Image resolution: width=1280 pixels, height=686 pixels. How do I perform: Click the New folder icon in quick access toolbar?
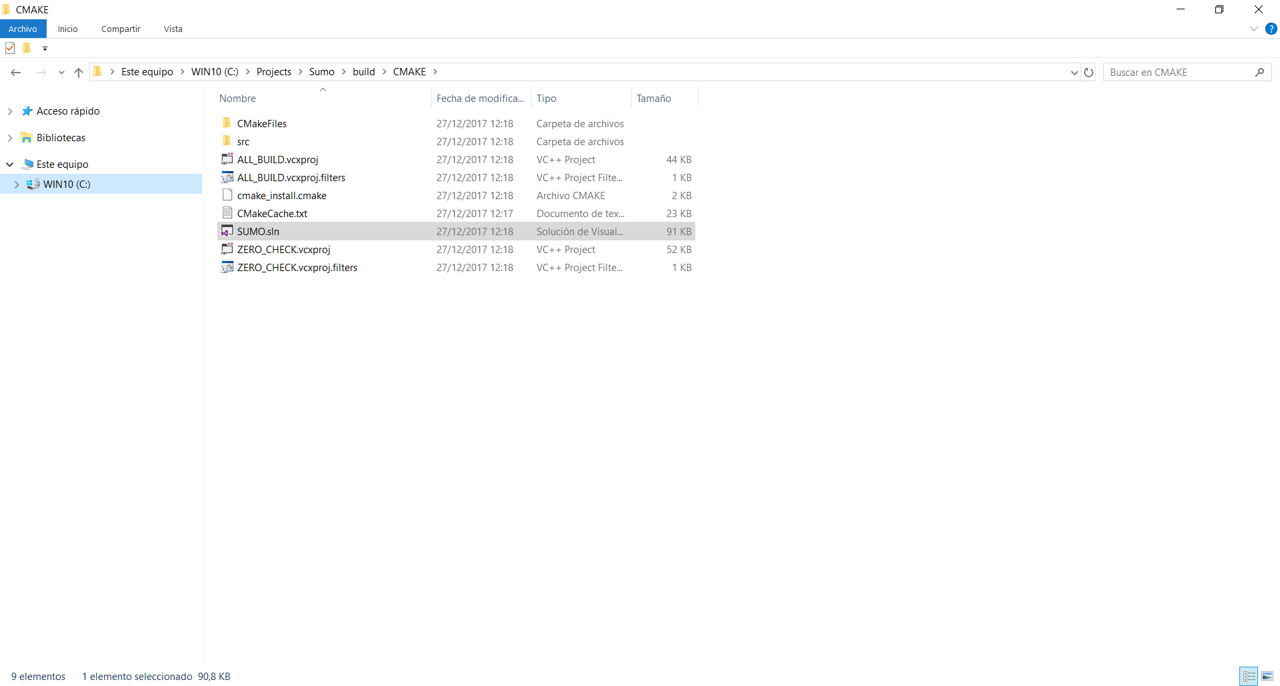click(x=27, y=48)
